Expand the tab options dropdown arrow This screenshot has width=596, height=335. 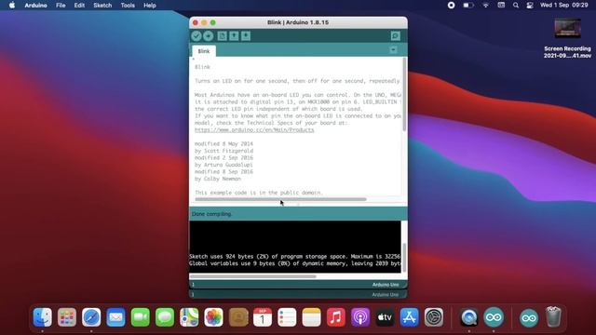[393, 49]
